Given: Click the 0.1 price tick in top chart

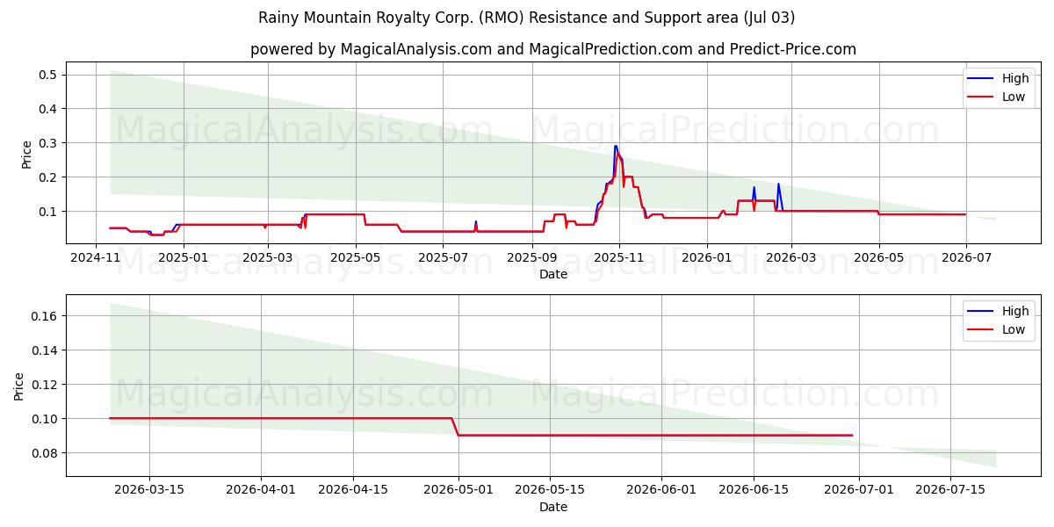Looking at the screenshot, I should [x=49, y=212].
